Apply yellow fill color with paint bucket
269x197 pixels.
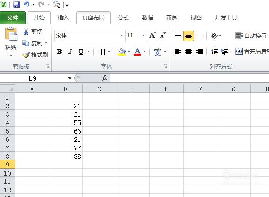click(122, 52)
